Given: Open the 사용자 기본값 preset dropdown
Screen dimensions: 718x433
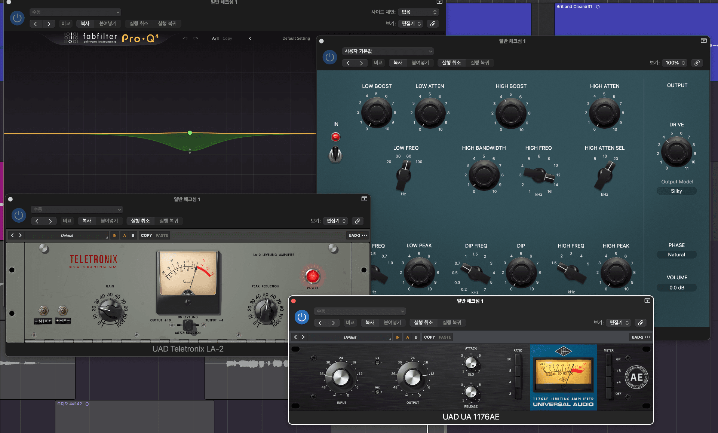Looking at the screenshot, I should point(388,51).
